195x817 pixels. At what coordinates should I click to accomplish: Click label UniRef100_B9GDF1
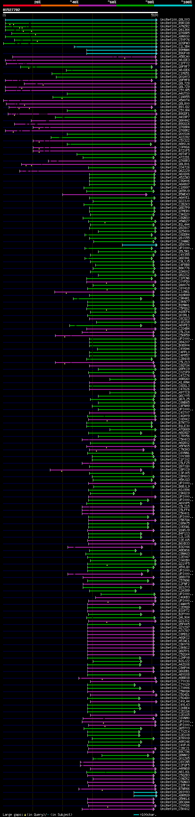[x=175, y=114]
